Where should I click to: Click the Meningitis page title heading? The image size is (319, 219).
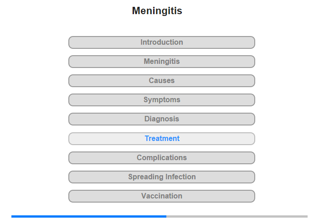click(x=157, y=10)
